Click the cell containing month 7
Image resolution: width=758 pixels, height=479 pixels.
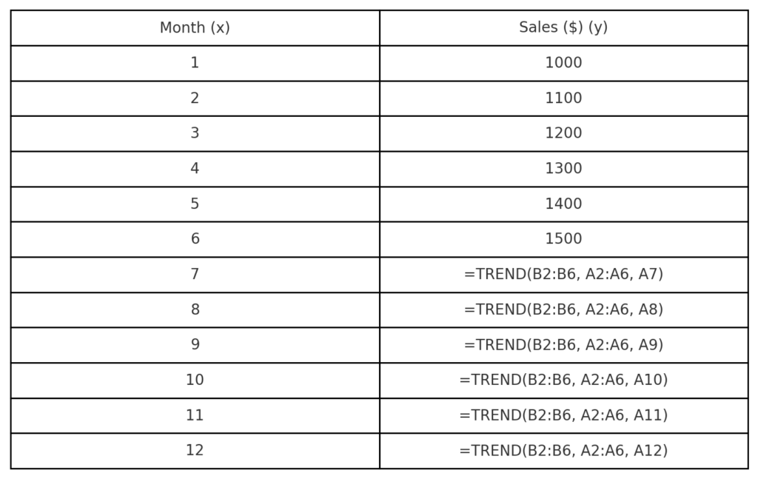coord(195,275)
